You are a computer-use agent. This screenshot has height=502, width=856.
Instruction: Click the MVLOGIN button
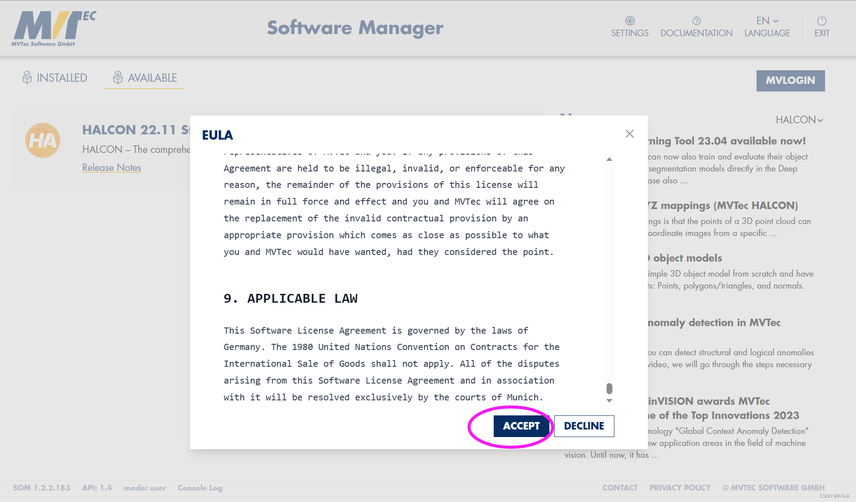coord(791,80)
